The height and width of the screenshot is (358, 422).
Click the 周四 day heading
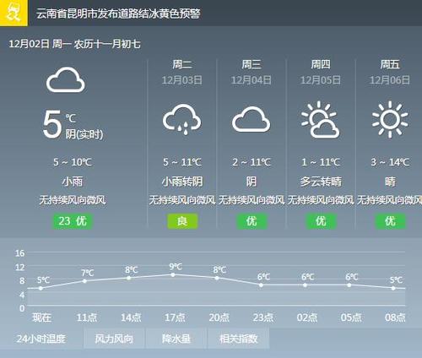point(321,64)
